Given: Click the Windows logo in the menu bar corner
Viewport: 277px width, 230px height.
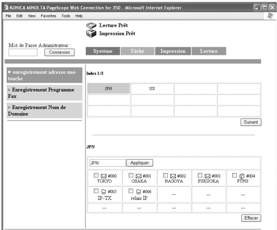Looking at the screenshot, I should click(x=270, y=16).
